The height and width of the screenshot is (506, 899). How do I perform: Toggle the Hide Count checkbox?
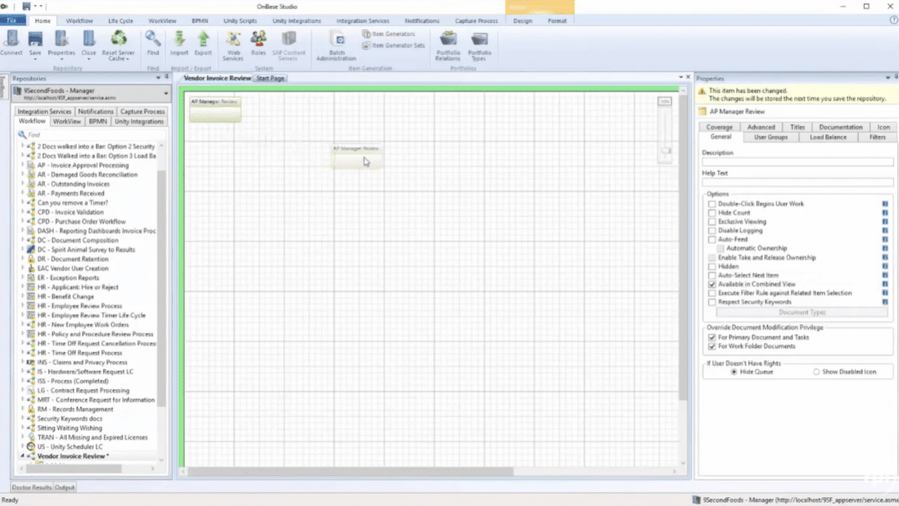tap(712, 213)
